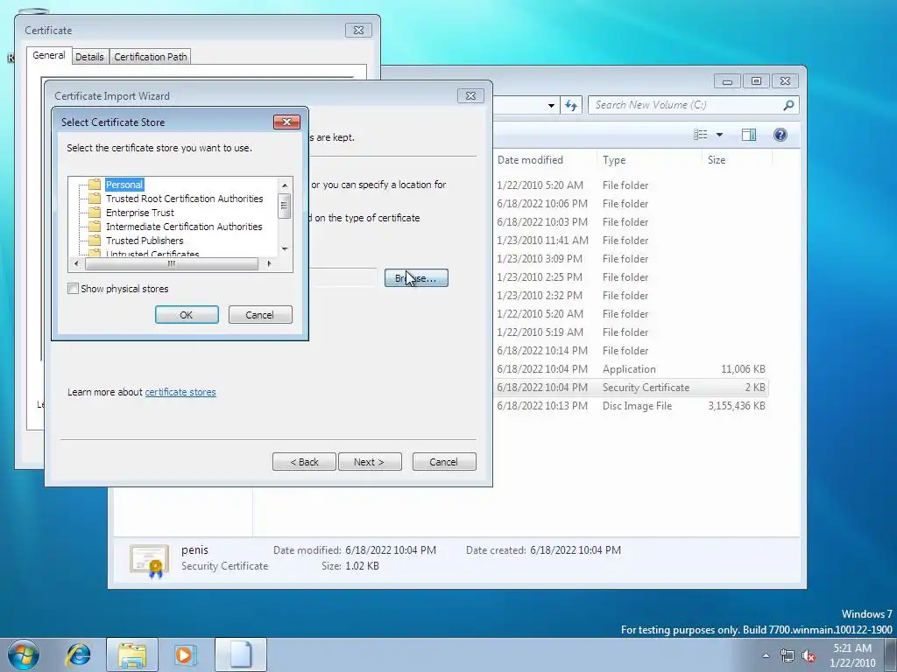This screenshot has height=672, width=897.
Task: Launch Internet Explorer from taskbar
Action: tap(78, 654)
